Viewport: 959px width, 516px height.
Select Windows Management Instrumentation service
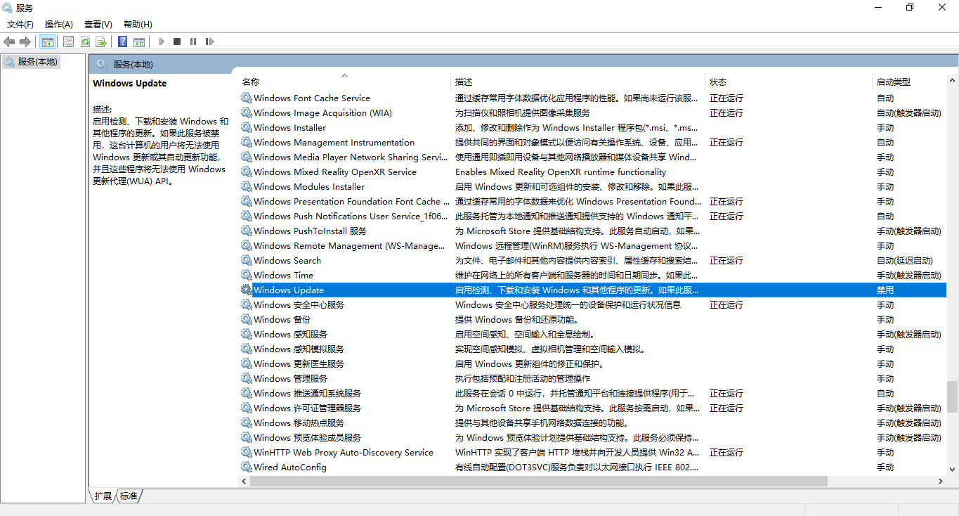pyautogui.click(x=593, y=142)
